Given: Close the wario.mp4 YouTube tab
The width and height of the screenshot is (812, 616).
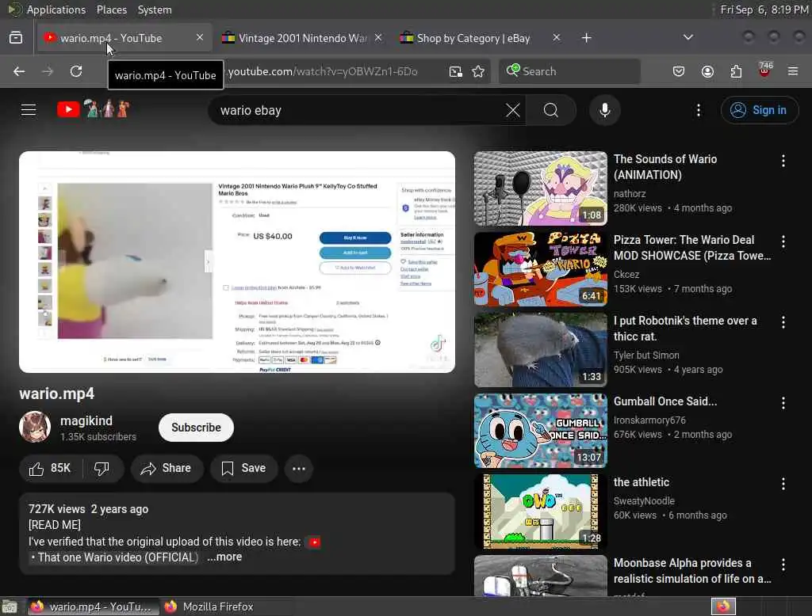Looking at the screenshot, I should [200, 37].
